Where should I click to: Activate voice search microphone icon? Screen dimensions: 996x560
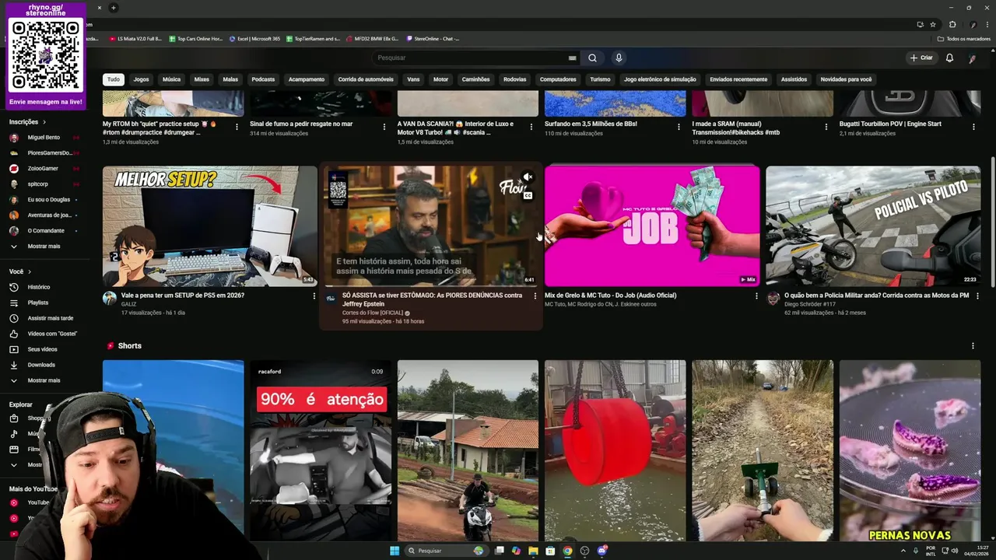619,58
